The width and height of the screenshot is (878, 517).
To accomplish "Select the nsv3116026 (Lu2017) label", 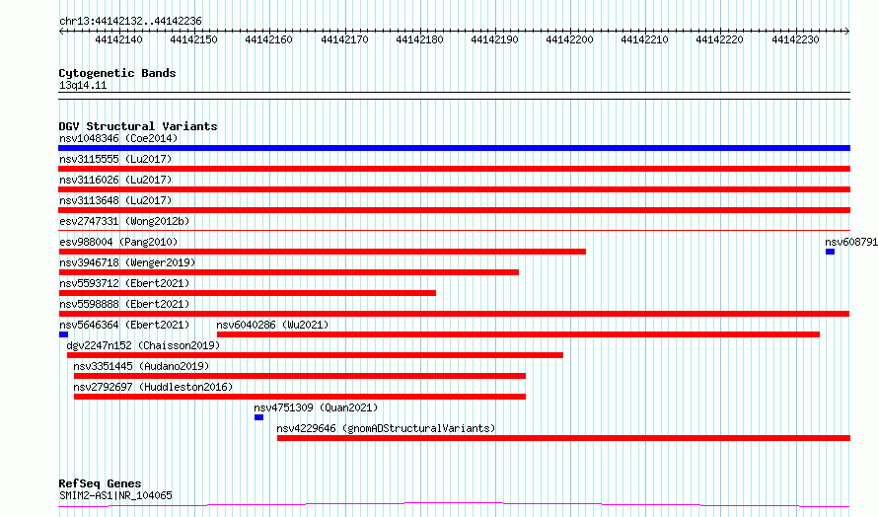I will click(115, 180).
